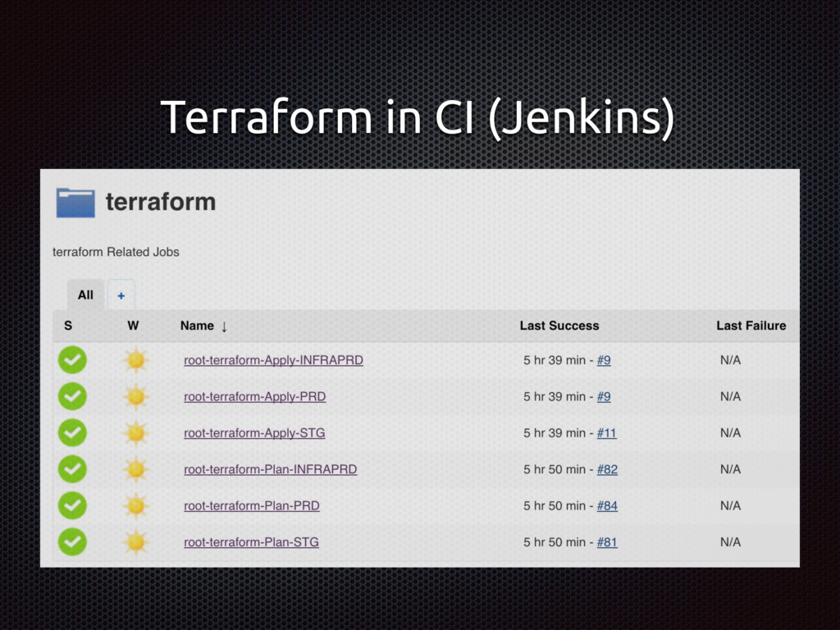
Task: Click N/A last failure for Plan-PRD
Action: pyautogui.click(x=730, y=505)
